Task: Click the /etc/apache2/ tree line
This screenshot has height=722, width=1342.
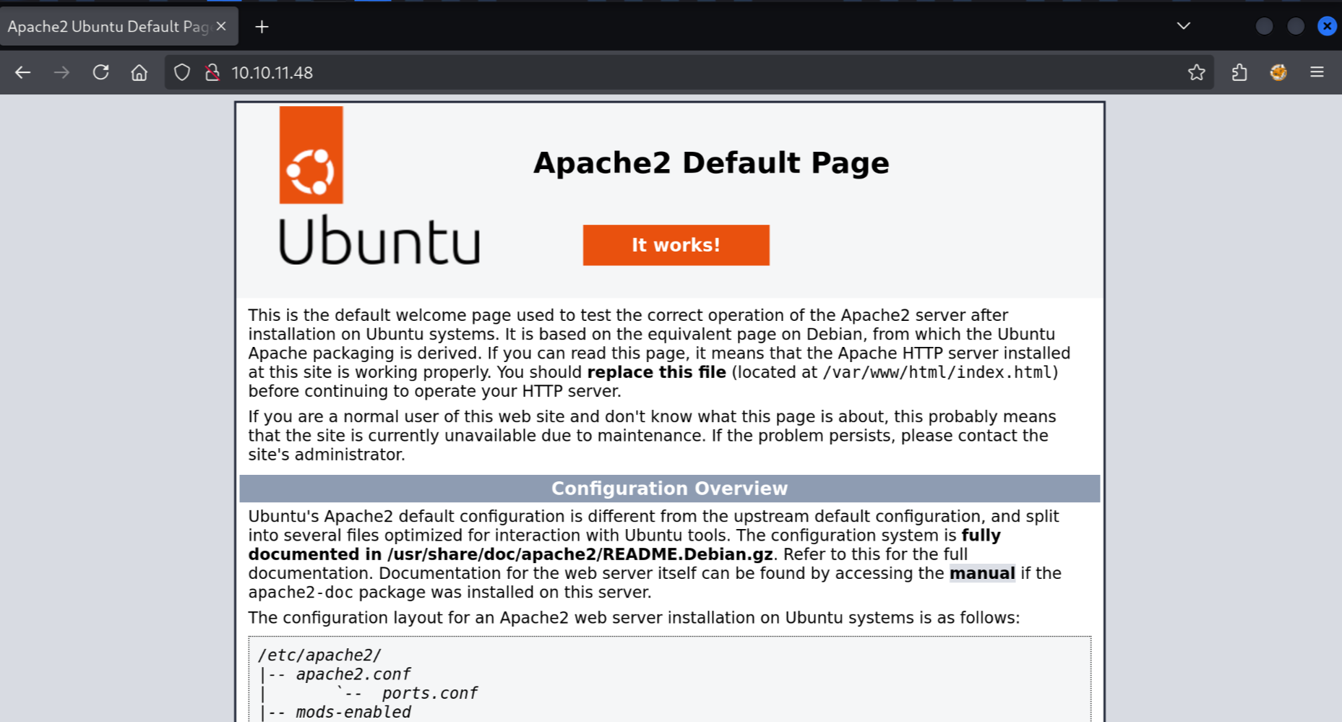Action: click(x=319, y=656)
